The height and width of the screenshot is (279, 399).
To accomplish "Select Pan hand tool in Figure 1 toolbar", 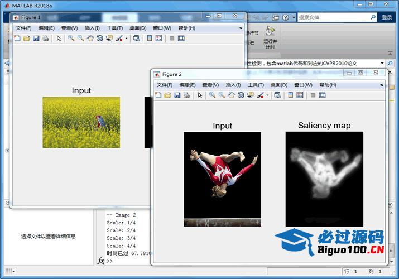I will point(90,39).
